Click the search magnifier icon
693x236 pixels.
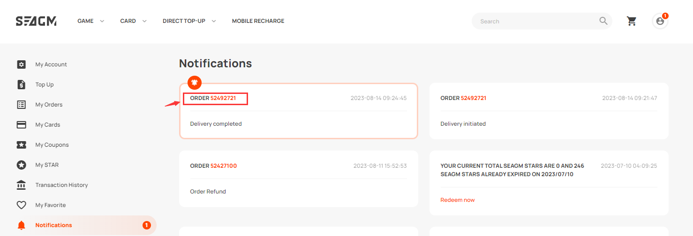coord(603,21)
